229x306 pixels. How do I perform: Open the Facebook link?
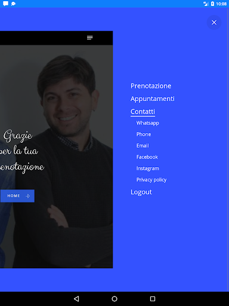tap(147, 157)
